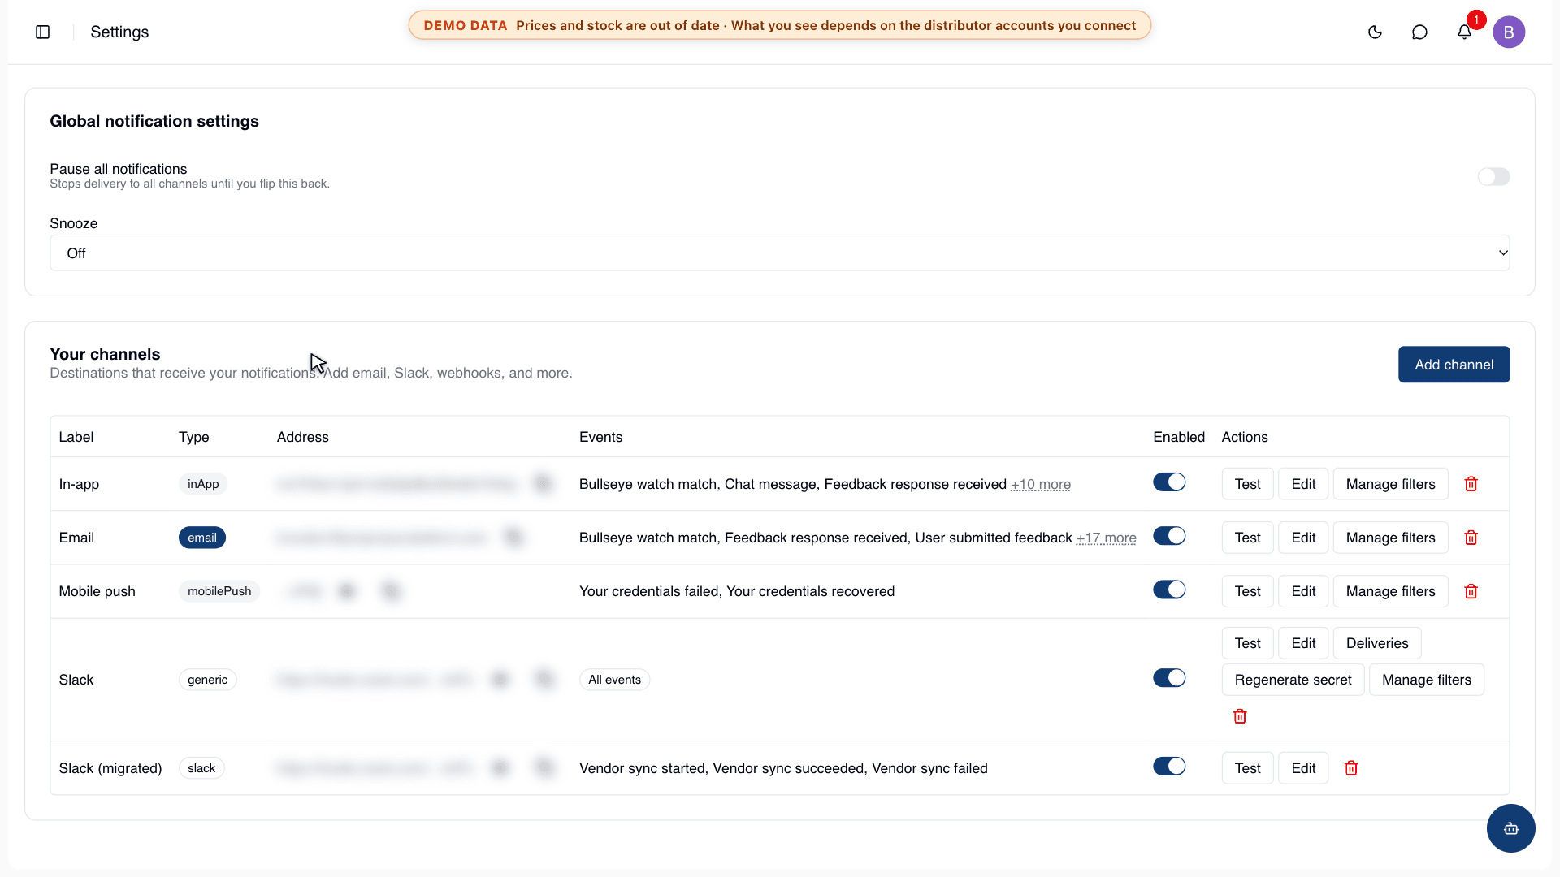Screen dimensions: 1560x877
Task: Open the chat messages icon
Action: (x=1419, y=32)
